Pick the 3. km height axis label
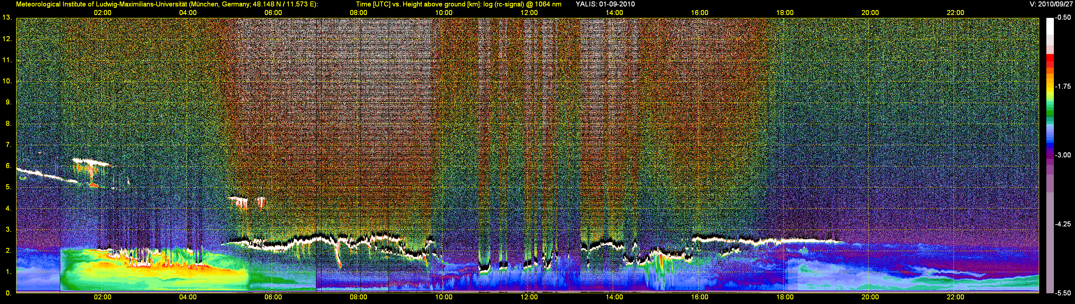 (8, 230)
